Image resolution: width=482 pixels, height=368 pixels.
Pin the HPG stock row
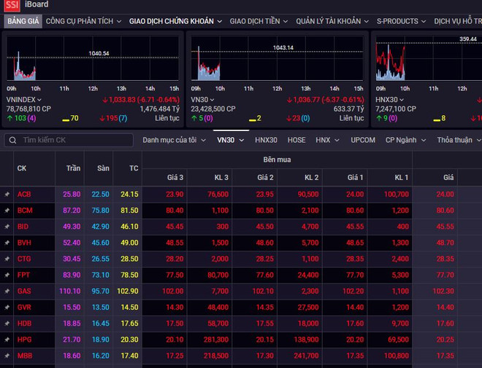[x=7, y=339]
